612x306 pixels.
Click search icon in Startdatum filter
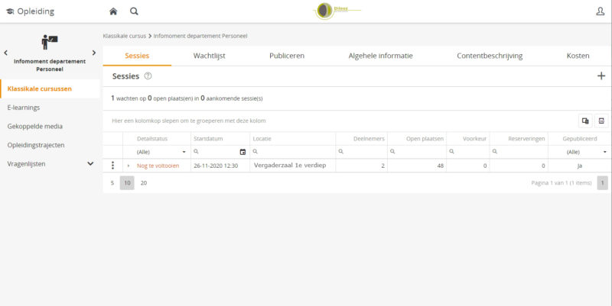coord(196,151)
